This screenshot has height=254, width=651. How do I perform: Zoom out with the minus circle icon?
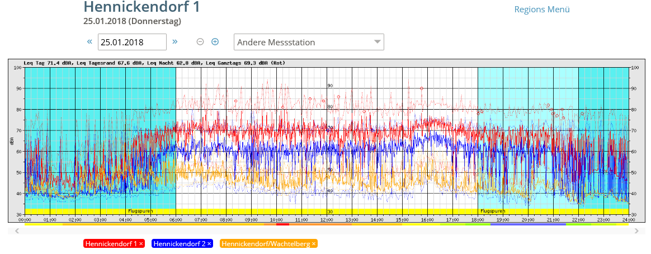pos(200,41)
